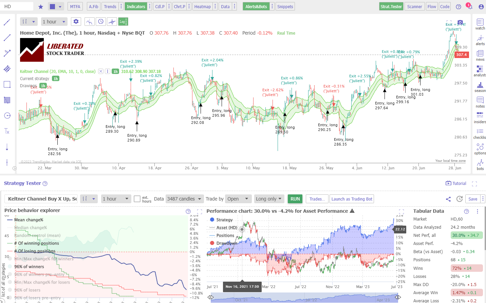
Task: Click Launch as Trading Bot
Action: (x=352, y=199)
